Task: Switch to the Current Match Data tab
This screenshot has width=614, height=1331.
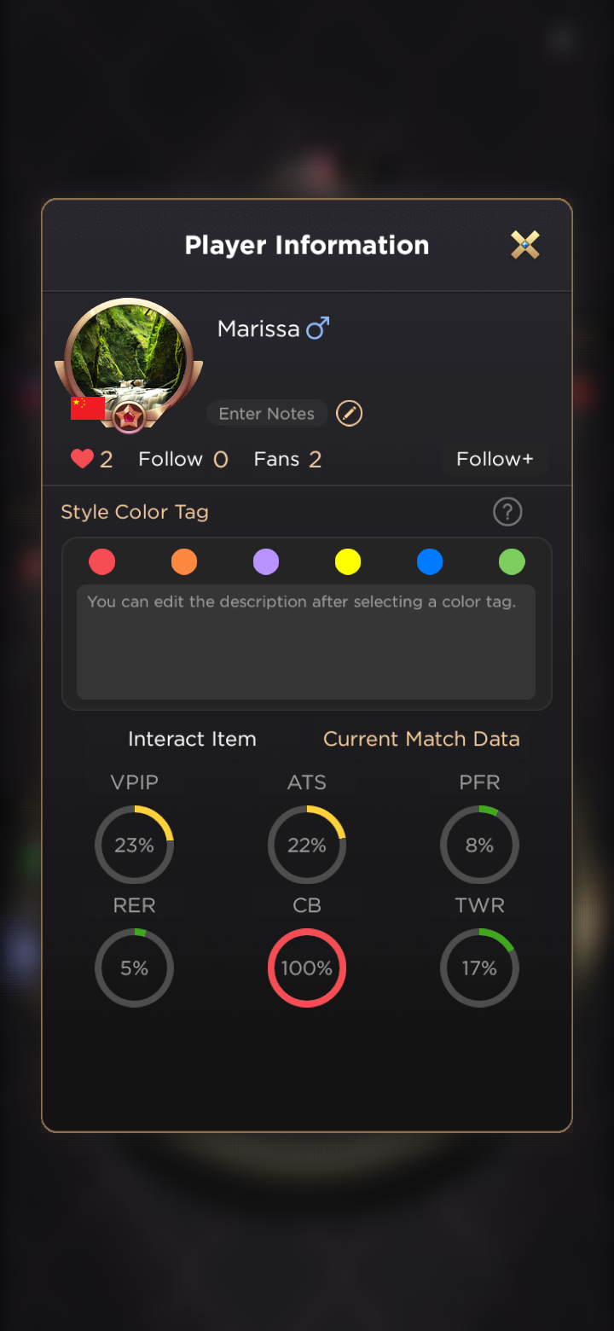Action: point(421,739)
